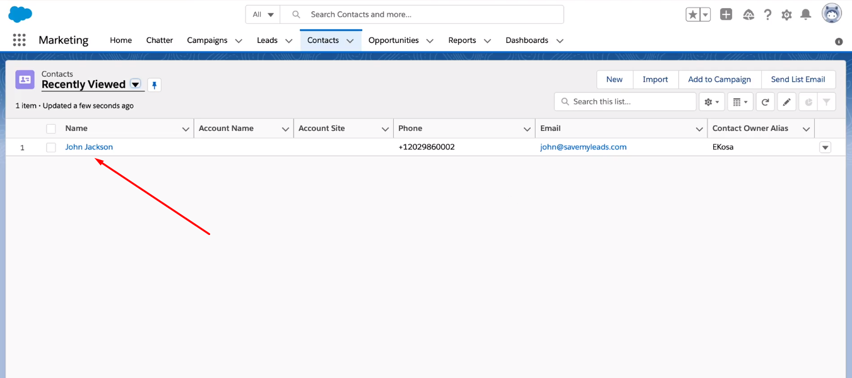Open the Leads tab

[267, 40]
